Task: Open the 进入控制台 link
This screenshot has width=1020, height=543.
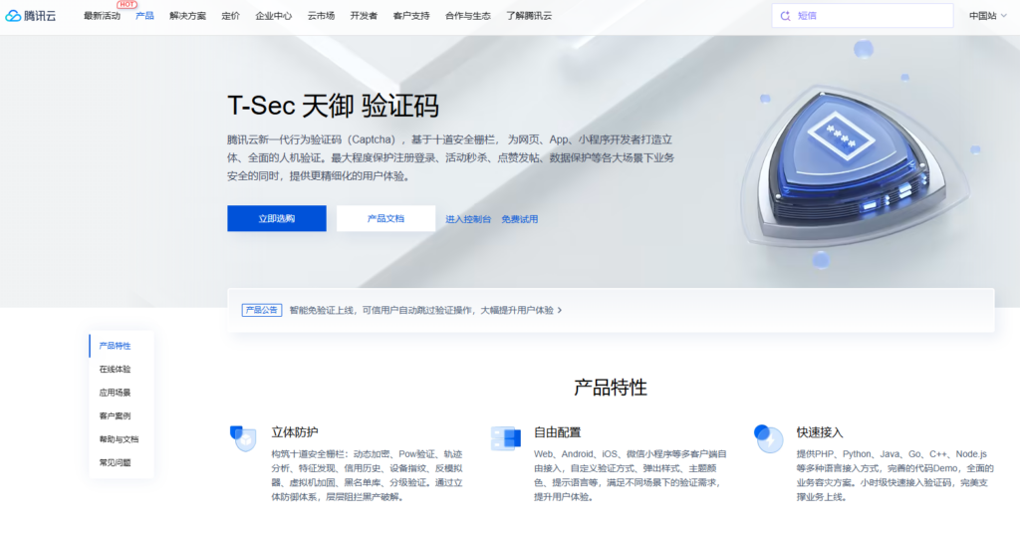Action: (x=468, y=219)
